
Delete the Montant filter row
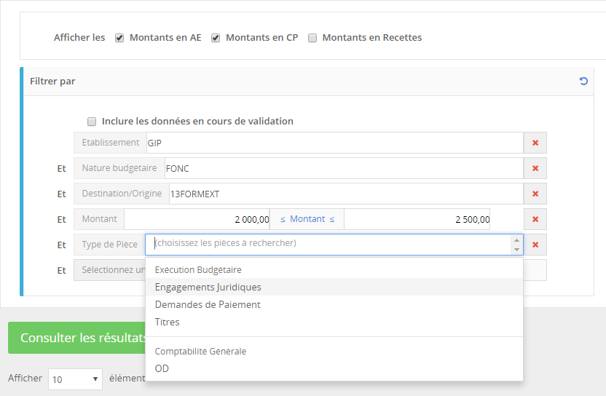[x=535, y=219]
